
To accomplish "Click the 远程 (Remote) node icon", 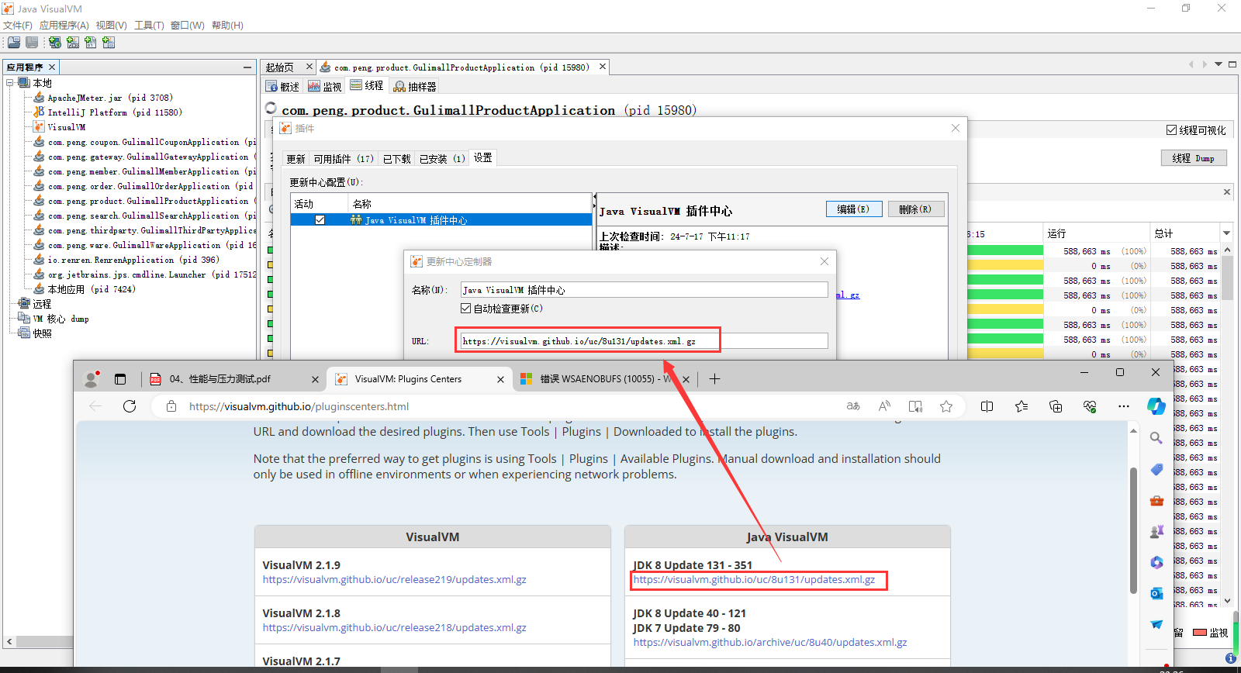I will (x=24, y=304).
